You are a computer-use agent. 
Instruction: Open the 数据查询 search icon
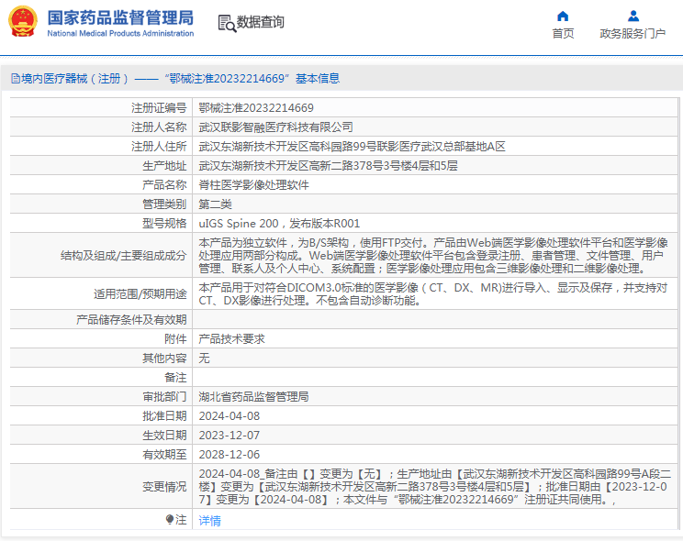pyautogui.click(x=227, y=24)
